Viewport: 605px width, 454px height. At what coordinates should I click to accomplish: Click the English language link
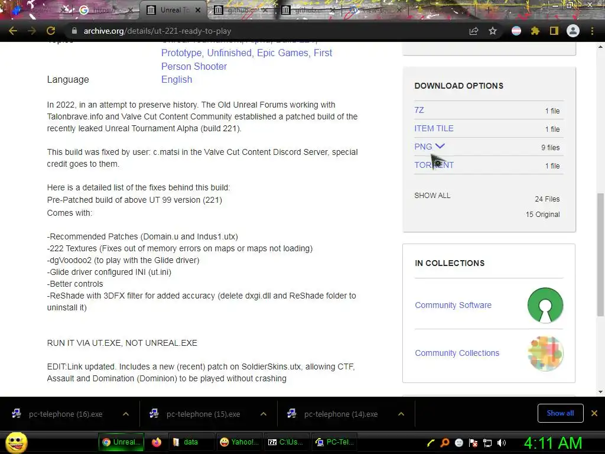coord(177,80)
